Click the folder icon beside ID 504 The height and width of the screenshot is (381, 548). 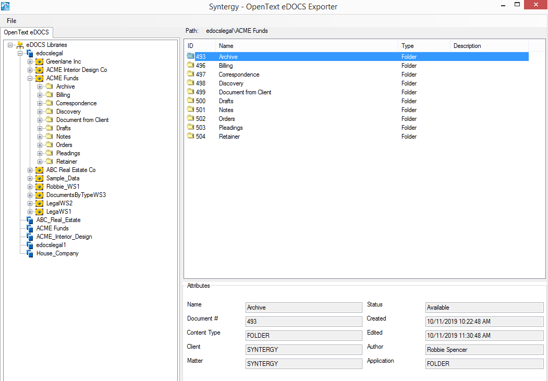point(190,136)
